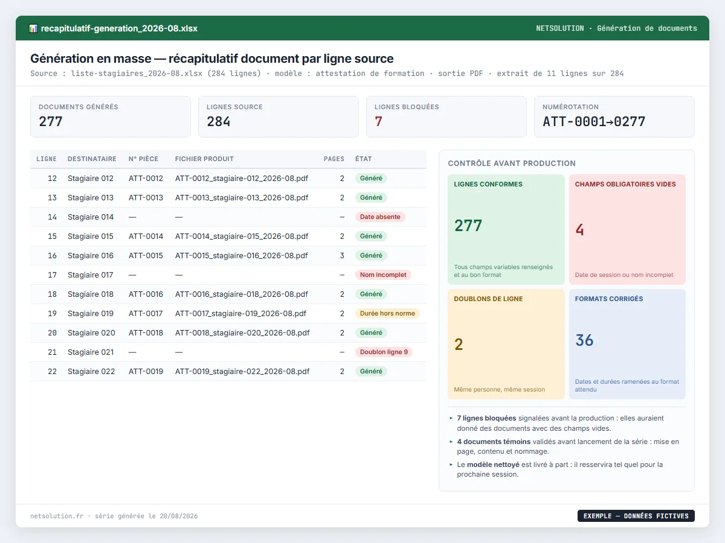Select file ATT-0017_stagiaire-019_2026-08.pdf
This screenshot has width=725, height=543.
tap(240, 314)
